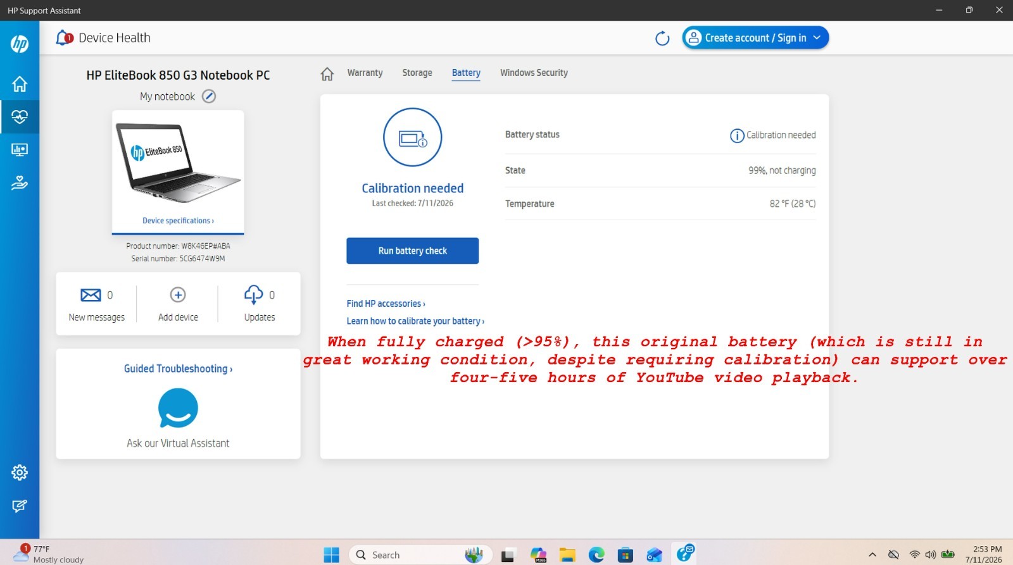Open Settings gear in sidebar
This screenshot has height=565, width=1013.
point(20,472)
